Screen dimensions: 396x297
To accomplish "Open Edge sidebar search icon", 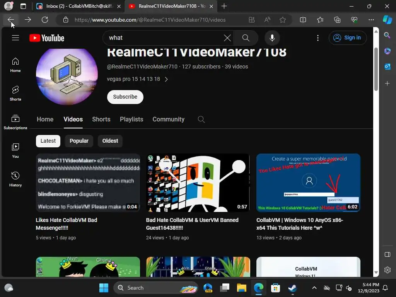I will (387, 35).
